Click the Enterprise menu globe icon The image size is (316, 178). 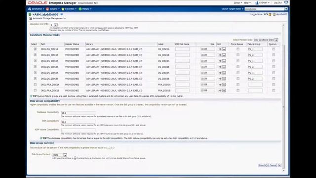click(x=30, y=9)
